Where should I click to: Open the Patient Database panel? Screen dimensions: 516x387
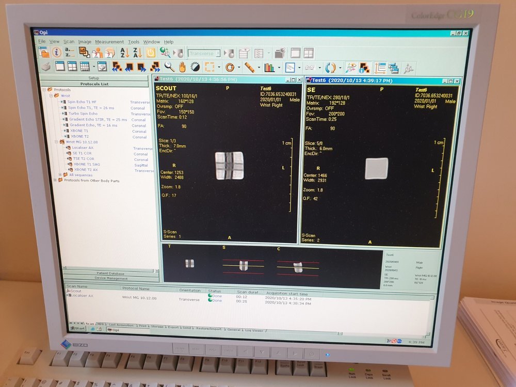pyautogui.click(x=110, y=273)
